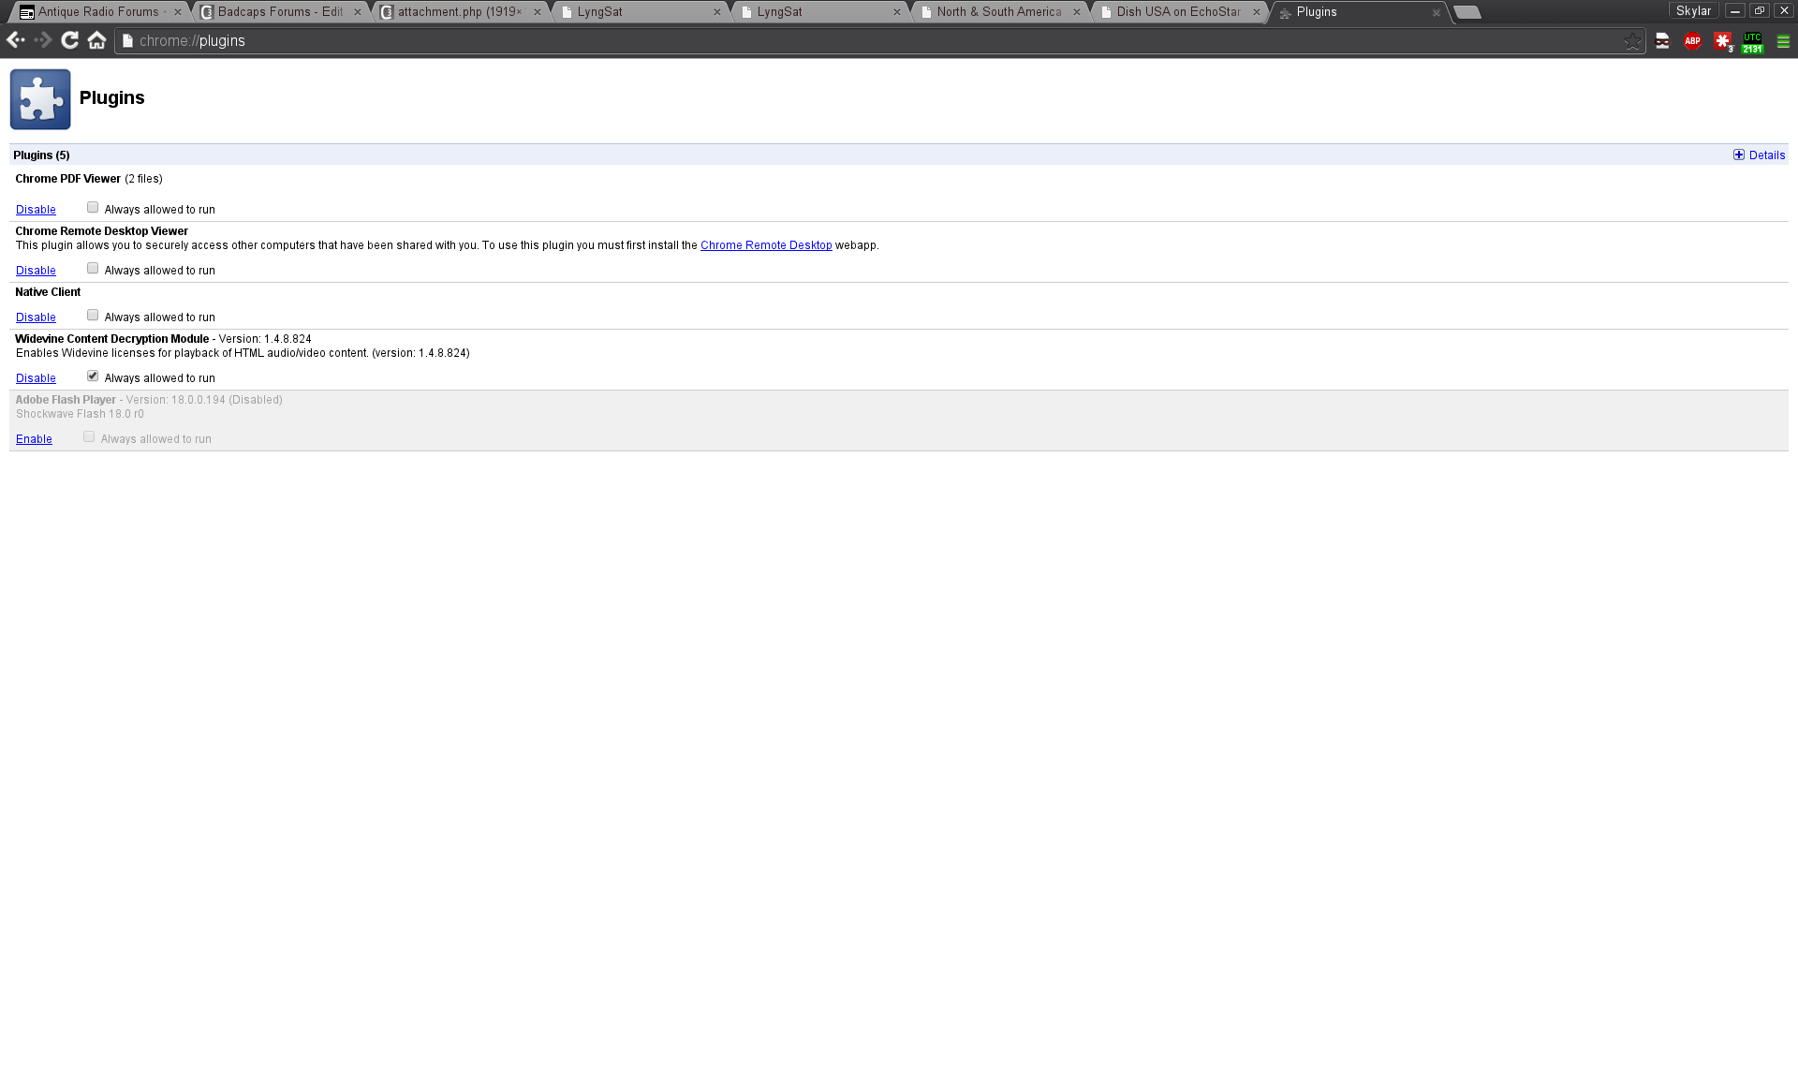Check Always allowed for Native Client

(x=93, y=316)
